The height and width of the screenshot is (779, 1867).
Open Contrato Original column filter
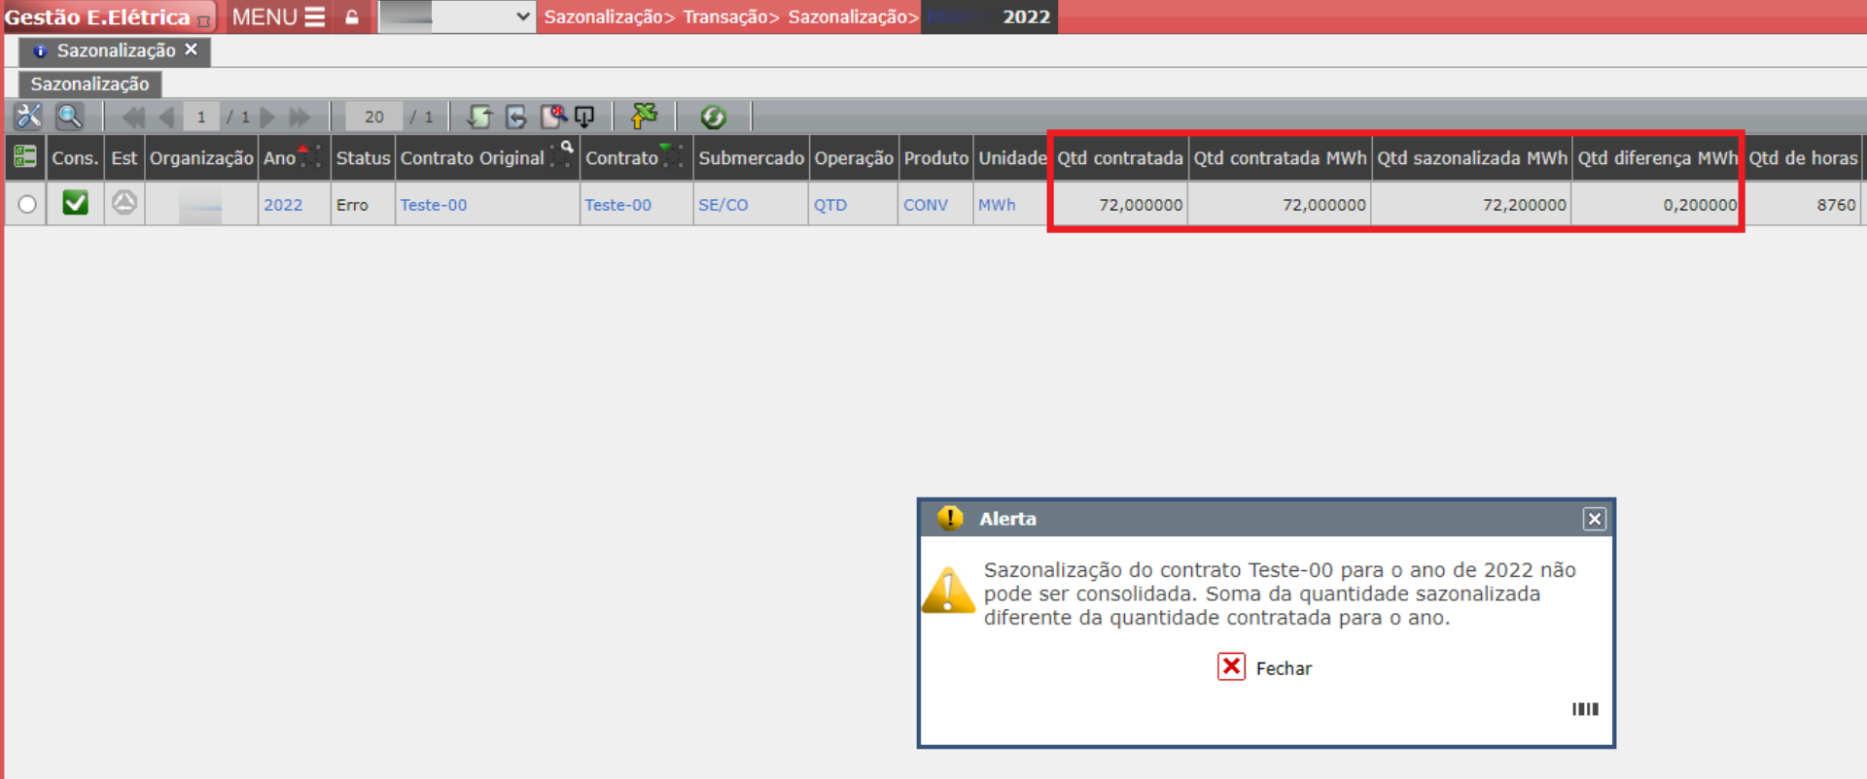pos(562,153)
